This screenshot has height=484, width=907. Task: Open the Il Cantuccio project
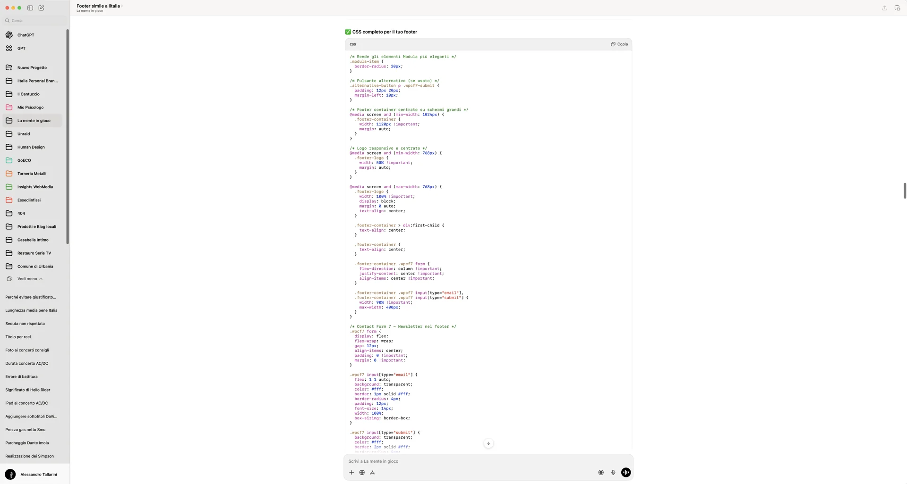(28, 94)
